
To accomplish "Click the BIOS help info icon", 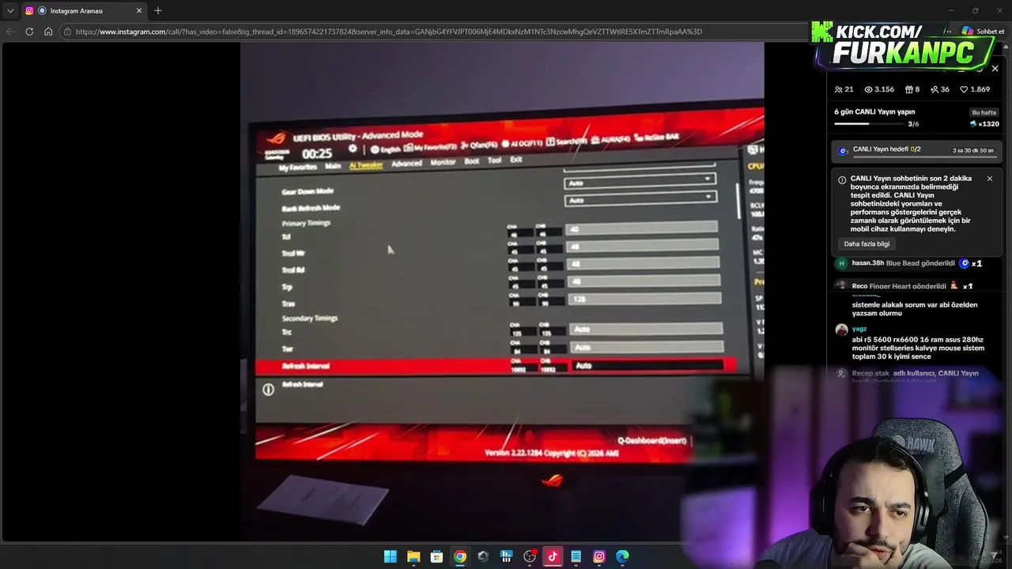I will coord(268,390).
